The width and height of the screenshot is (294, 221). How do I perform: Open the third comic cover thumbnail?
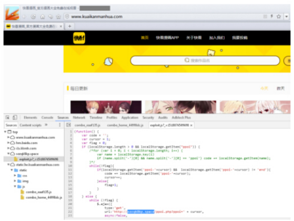[x=255, y=107]
